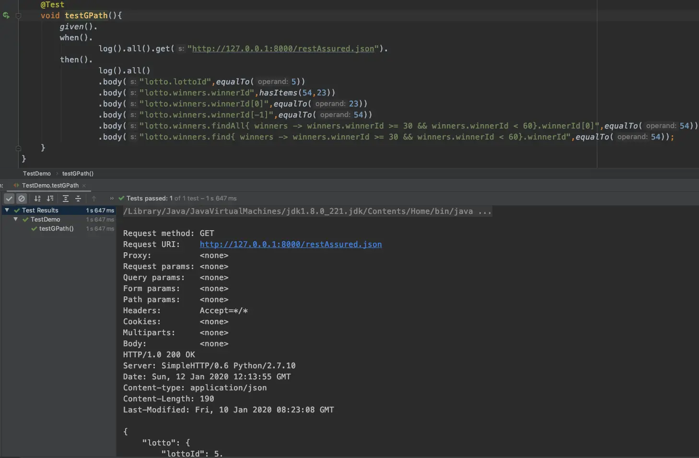Click the green check icon on testGPath() row
699x458 pixels.
(34, 229)
